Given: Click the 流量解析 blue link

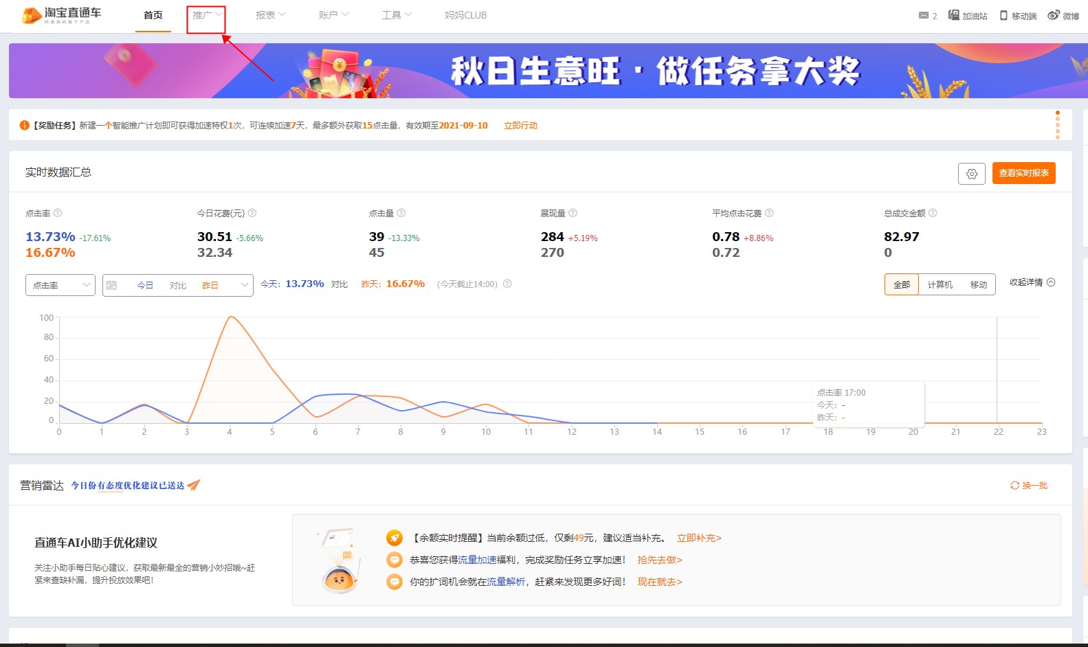Looking at the screenshot, I should tap(507, 582).
